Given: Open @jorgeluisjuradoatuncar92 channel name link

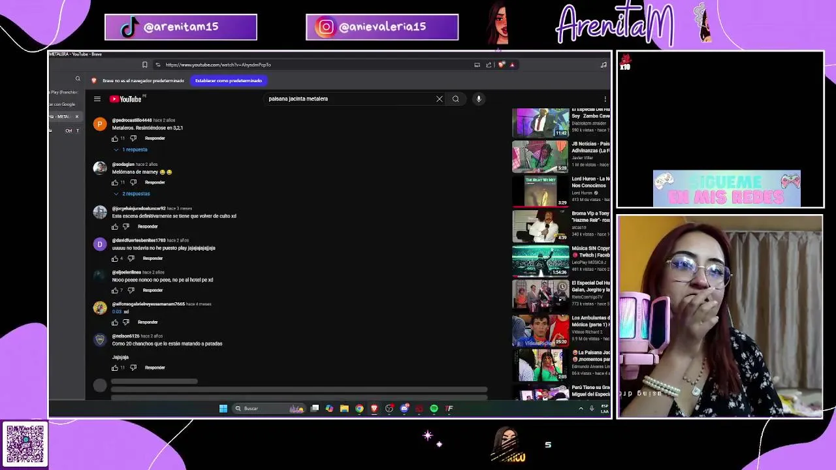Looking at the screenshot, I should (138, 208).
